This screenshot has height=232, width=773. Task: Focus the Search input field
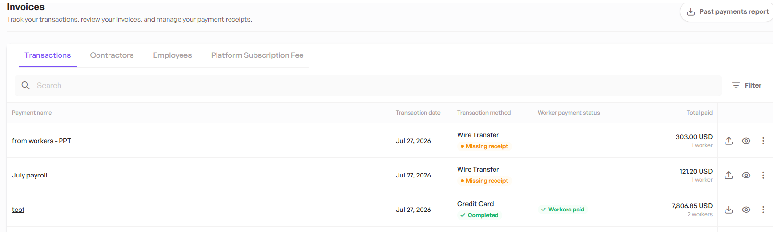[368, 85]
